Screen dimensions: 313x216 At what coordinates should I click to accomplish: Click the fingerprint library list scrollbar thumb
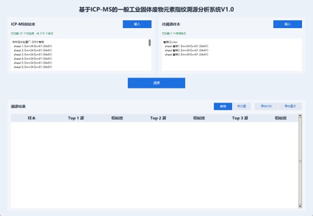tap(149, 43)
